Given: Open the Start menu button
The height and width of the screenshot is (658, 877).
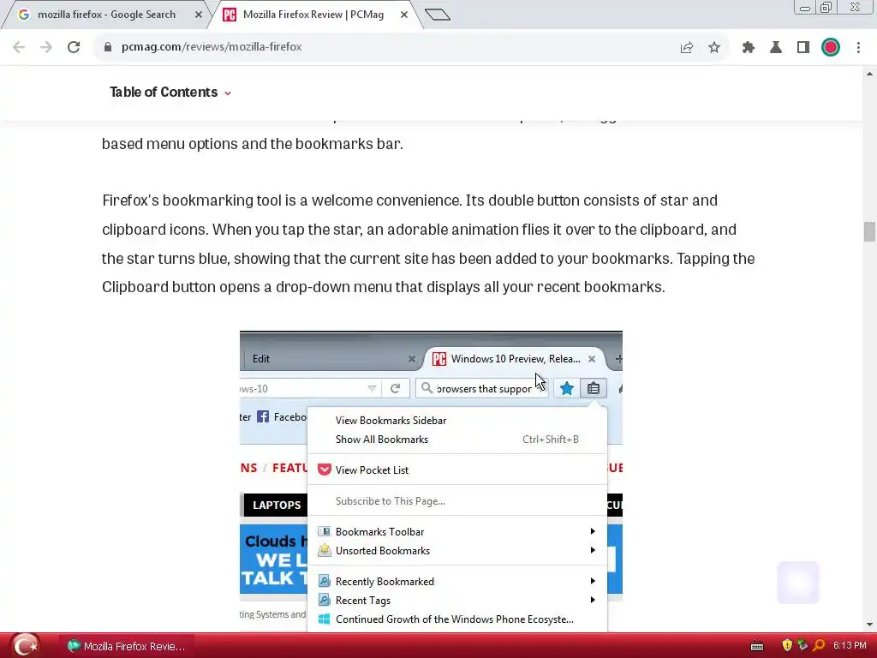Looking at the screenshot, I should (x=25, y=646).
